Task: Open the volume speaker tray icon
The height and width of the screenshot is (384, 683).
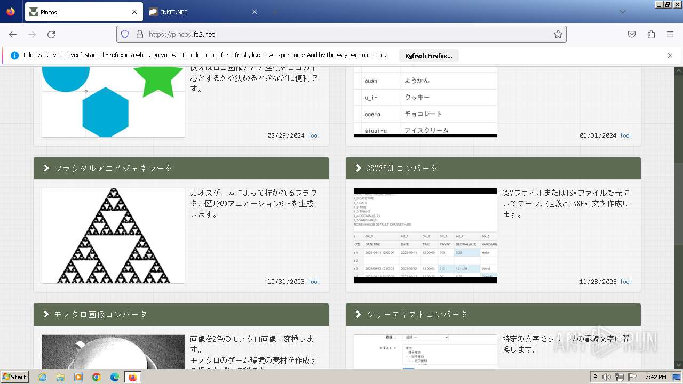Action: click(607, 377)
